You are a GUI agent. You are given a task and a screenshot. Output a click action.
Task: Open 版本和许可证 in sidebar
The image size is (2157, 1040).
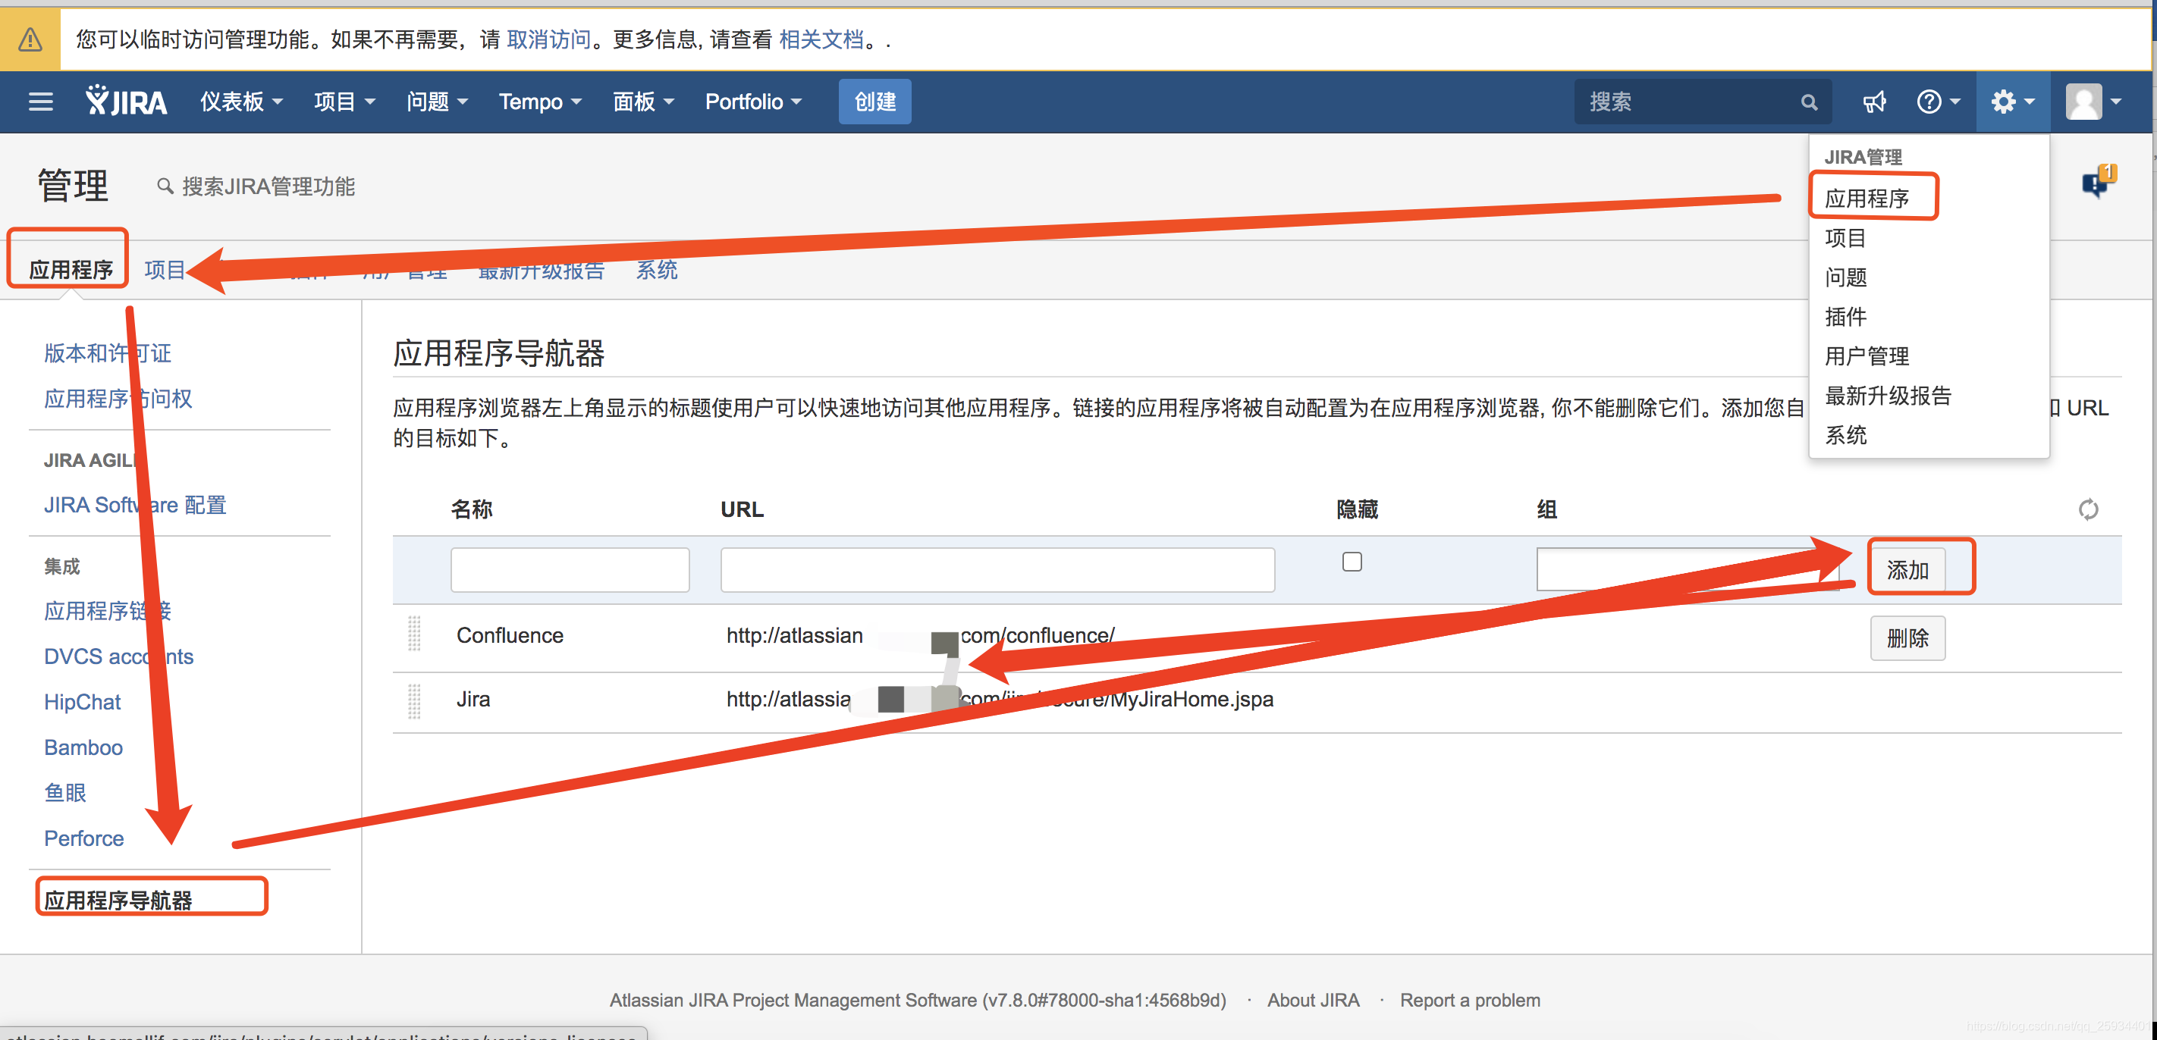pyautogui.click(x=107, y=352)
